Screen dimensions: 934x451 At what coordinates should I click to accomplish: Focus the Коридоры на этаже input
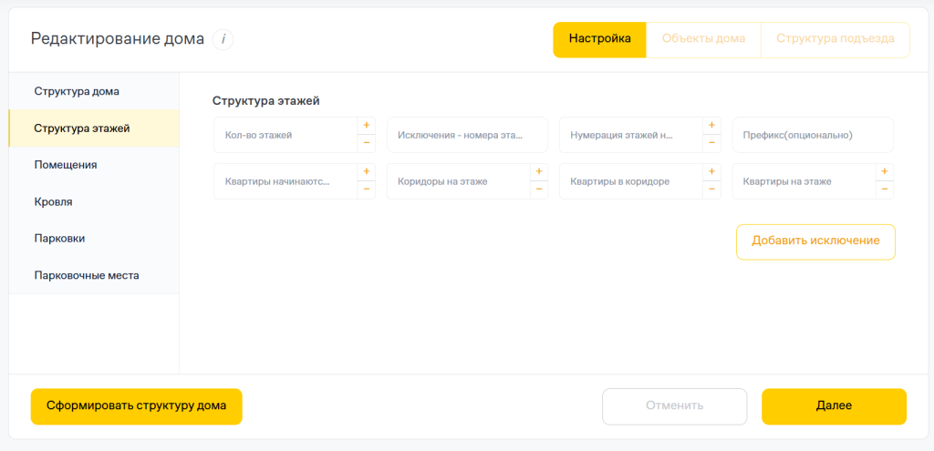[x=458, y=181]
